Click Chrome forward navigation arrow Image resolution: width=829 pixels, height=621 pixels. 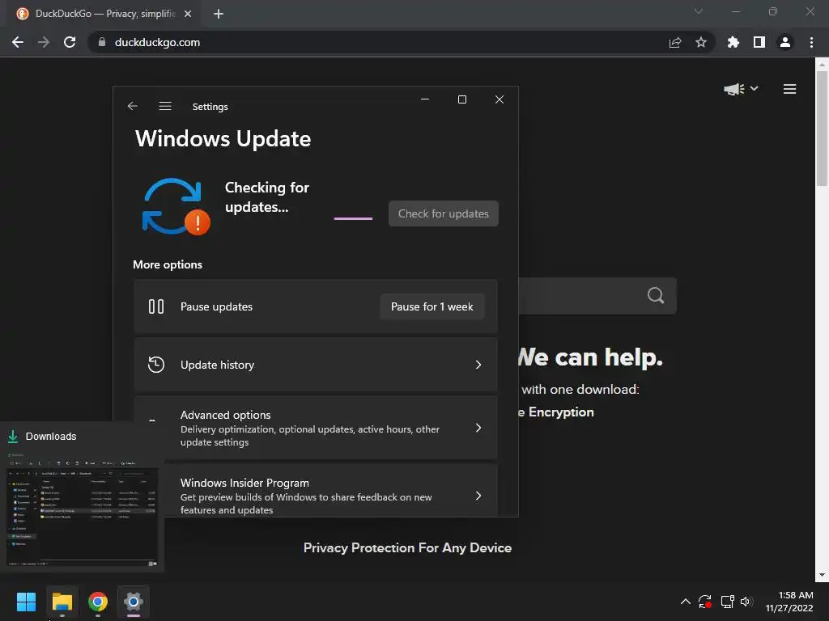tap(44, 42)
